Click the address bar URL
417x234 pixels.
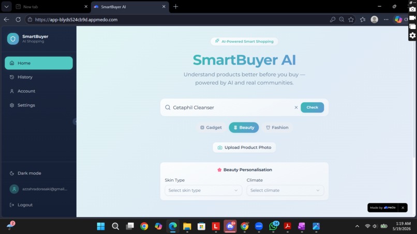pos(76,20)
